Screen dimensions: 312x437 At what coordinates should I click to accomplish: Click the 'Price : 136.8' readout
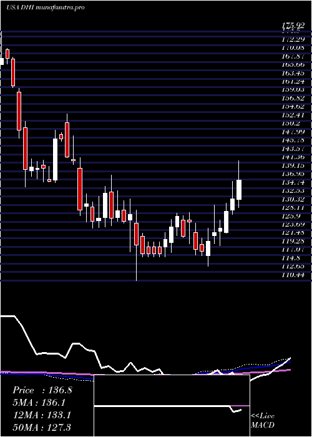click(42, 390)
